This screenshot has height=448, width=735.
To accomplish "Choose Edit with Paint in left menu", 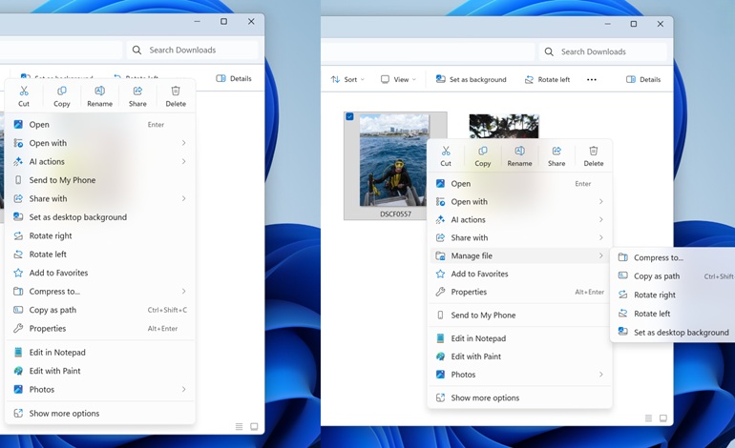I will 100,371.
